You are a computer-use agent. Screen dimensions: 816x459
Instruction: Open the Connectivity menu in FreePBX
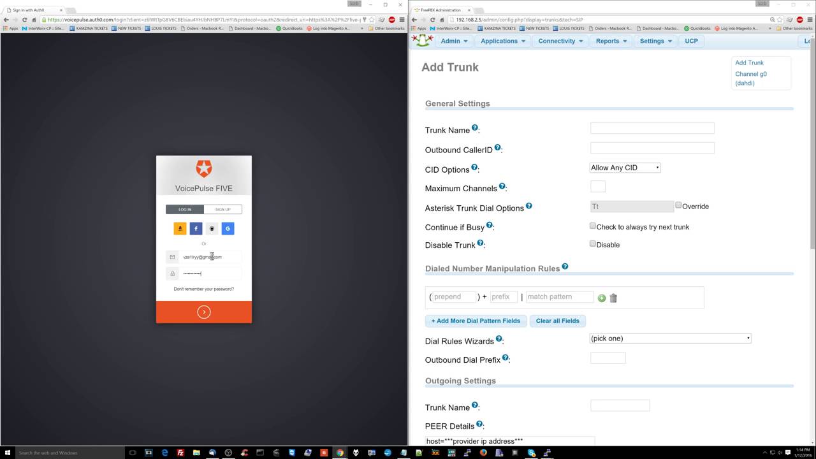pyautogui.click(x=560, y=41)
